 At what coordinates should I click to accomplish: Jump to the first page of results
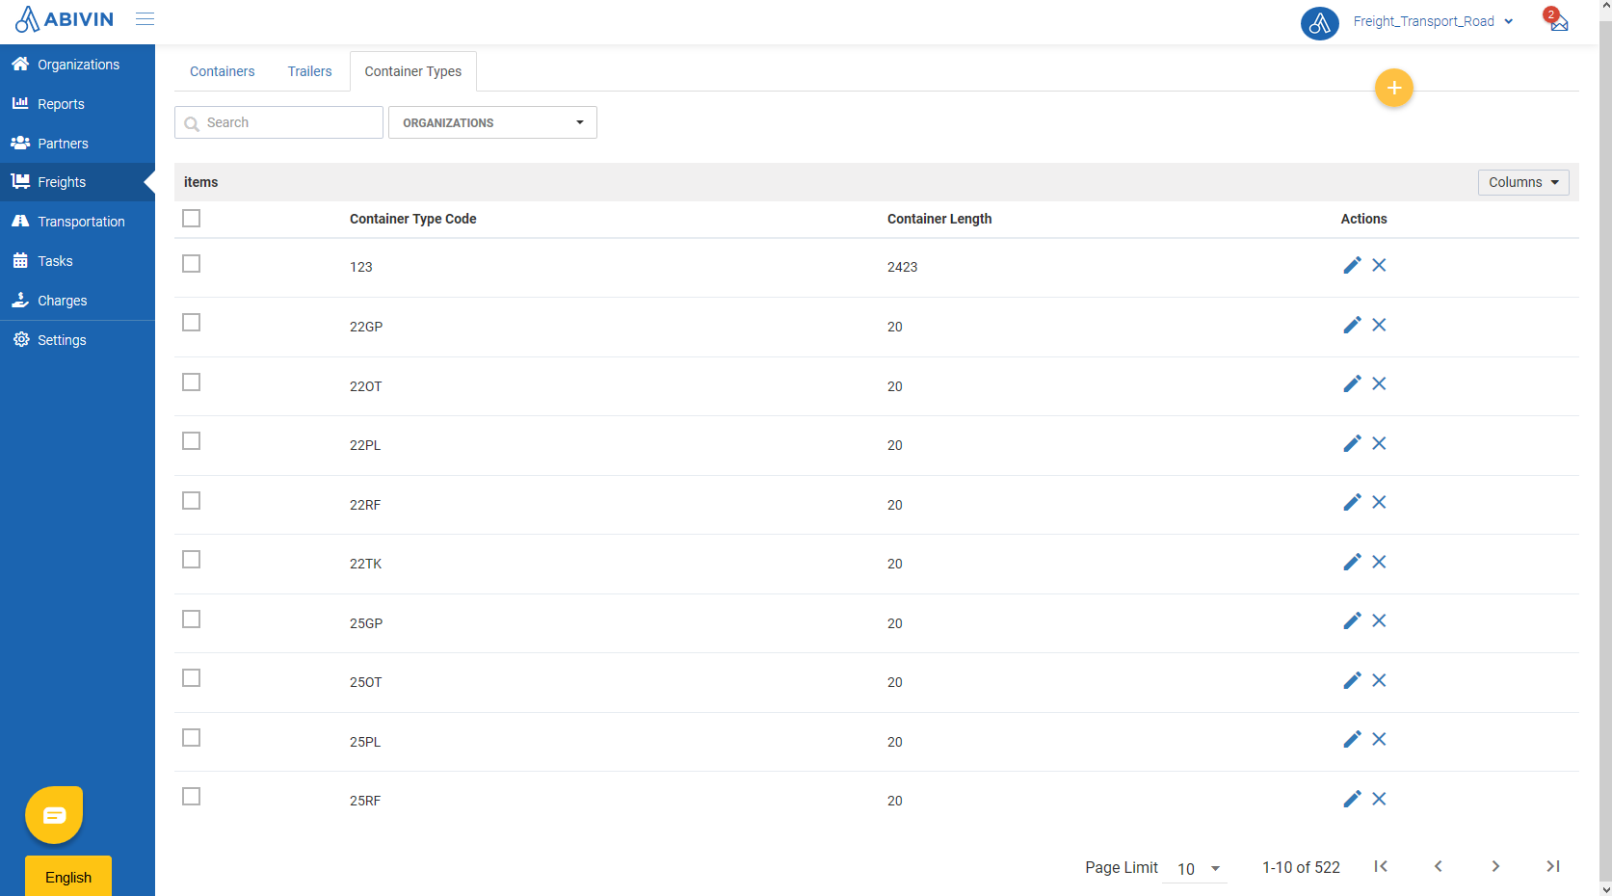(x=1381, y=866)
